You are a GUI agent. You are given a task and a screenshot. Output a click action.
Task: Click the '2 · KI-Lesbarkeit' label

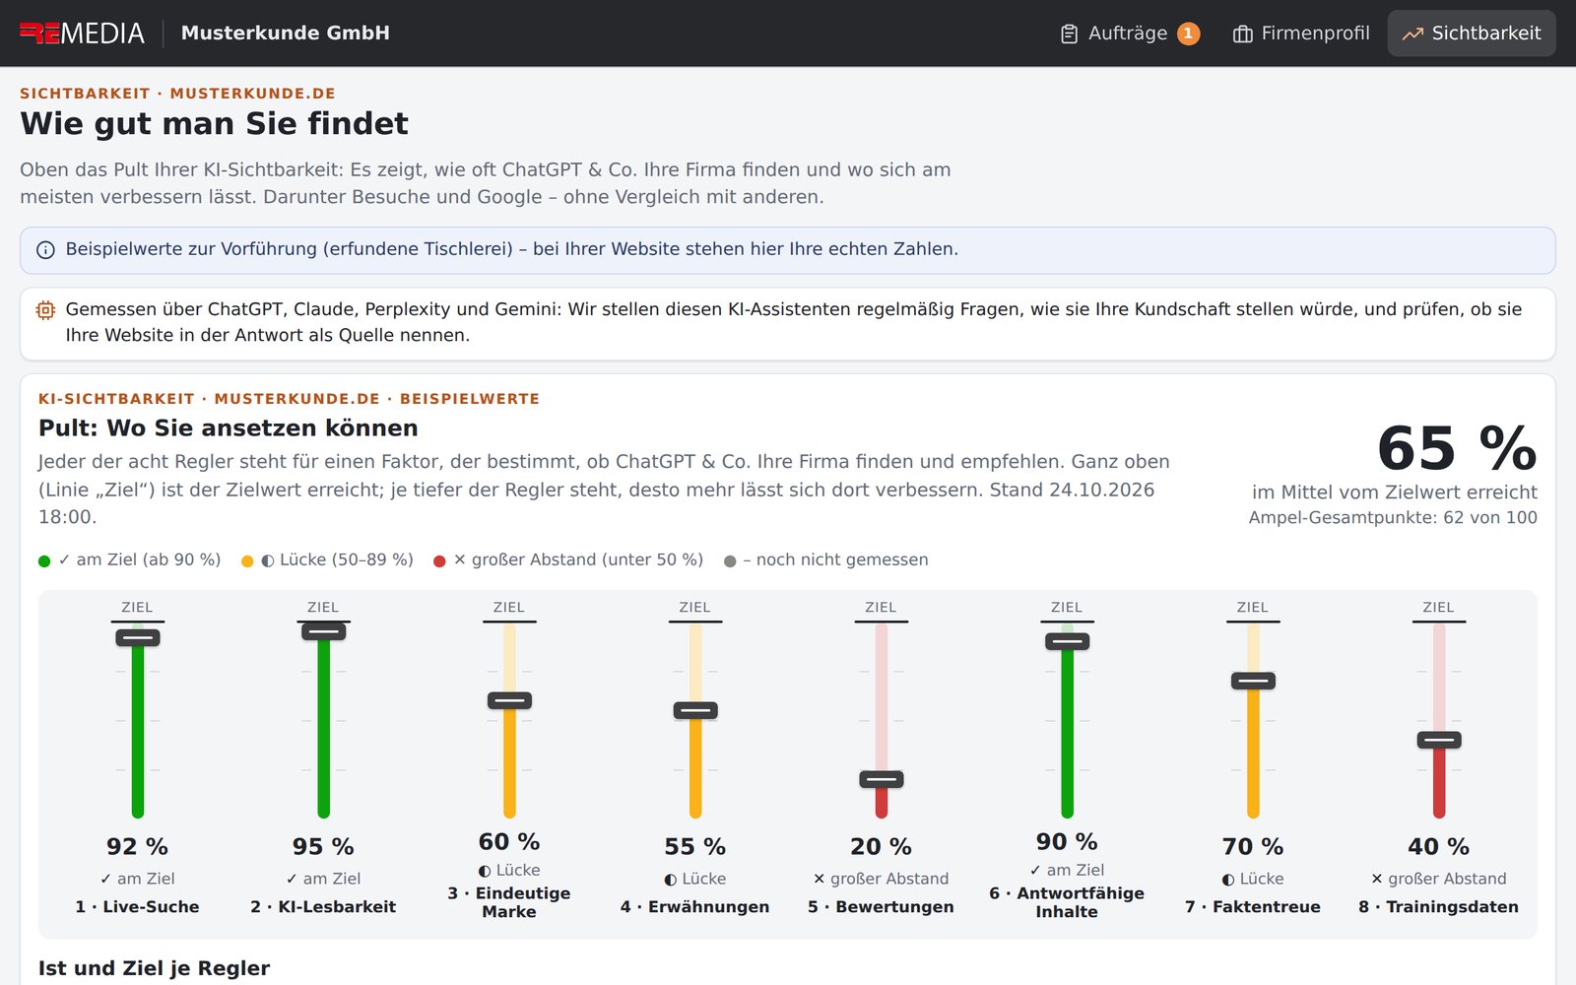point(323,907)
